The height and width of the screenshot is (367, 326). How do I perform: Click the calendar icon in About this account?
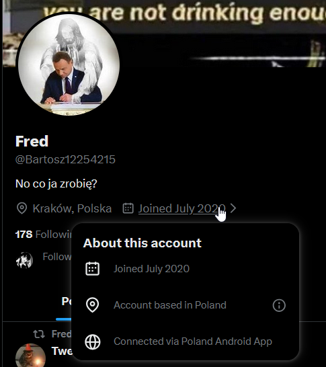coord(93,269)
